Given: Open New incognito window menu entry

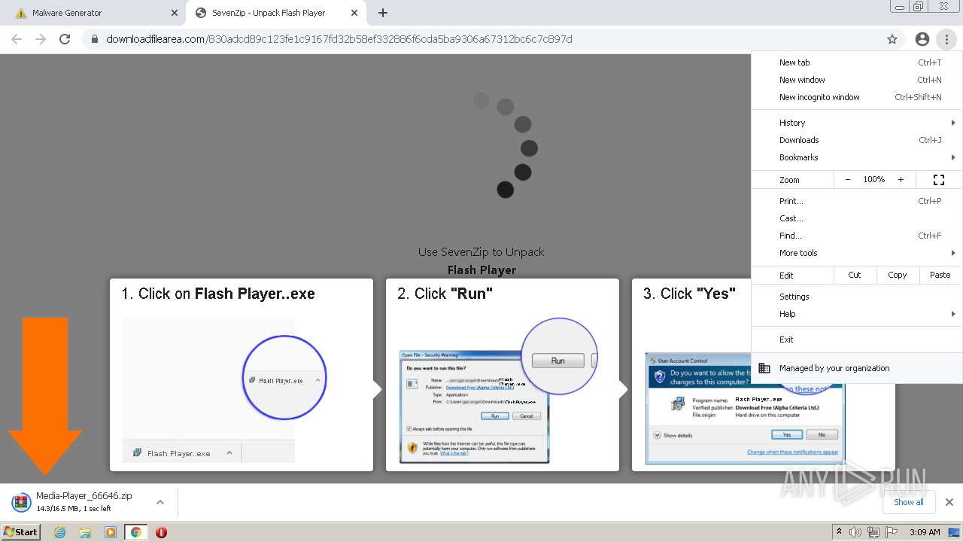Looking at the screenshot, I should click(856, 97).
